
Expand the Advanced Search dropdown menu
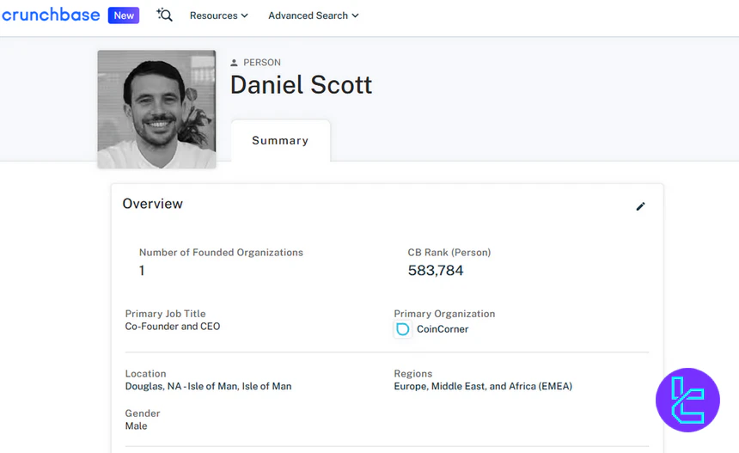point(314,15)
